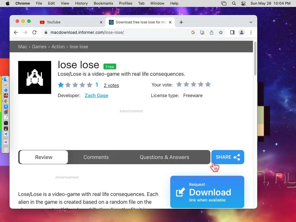Open Launchpad from the Dock
Image resolution: width=296 pixels, height=222 pixels.
point(6,85)
